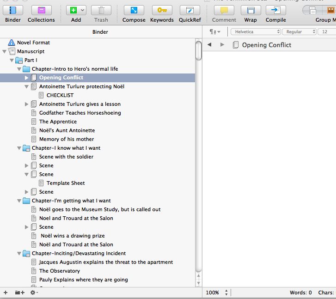Expand the Opening Conflict disclosure triangle

tap(26, 78)
